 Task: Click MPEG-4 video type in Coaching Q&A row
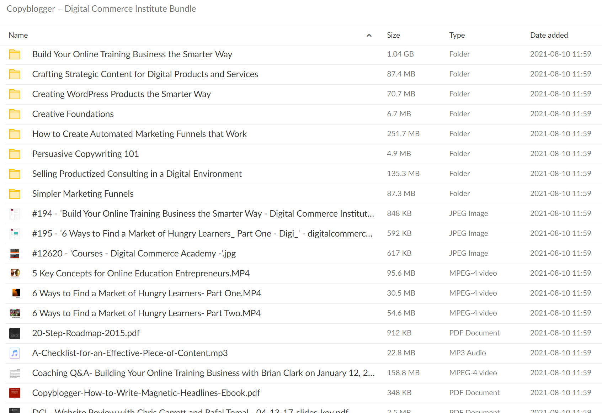point(473,373)
